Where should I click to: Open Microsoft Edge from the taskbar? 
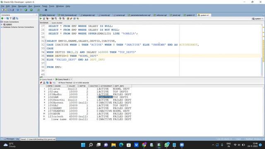121,145
